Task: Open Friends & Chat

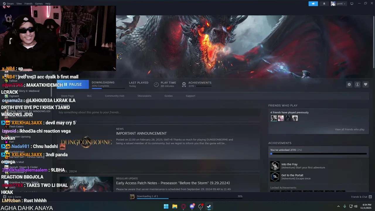Action: [x=361, y=197]
